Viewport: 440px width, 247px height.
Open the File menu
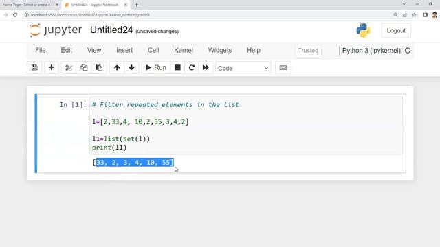click(x=41, y=50)
